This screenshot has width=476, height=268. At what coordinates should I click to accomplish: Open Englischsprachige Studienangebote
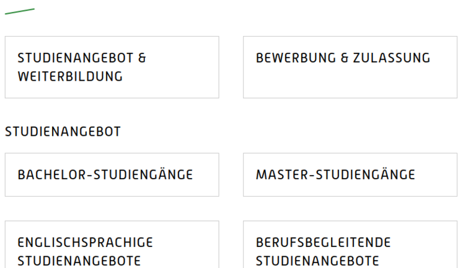[x=112, y=248]
